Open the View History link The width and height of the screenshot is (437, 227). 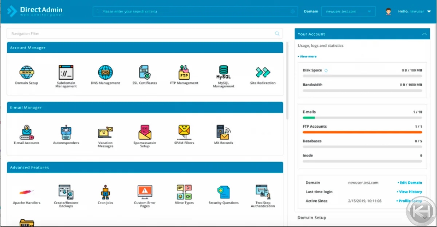pos(410,192)
